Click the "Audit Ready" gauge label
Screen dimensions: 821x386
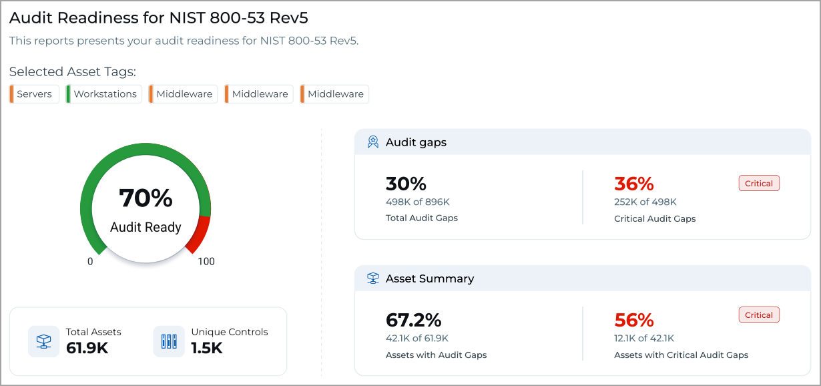(146, 227)
